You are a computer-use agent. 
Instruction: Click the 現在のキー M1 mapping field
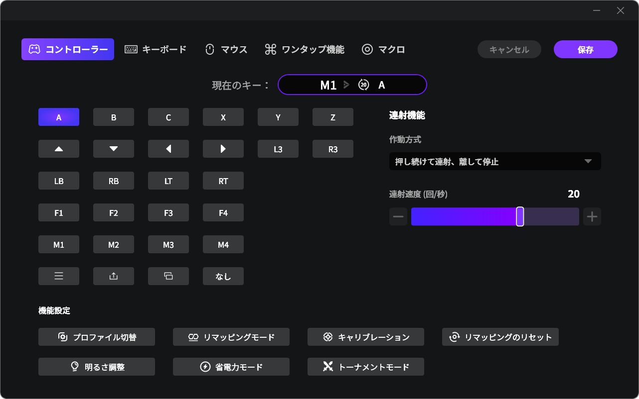coord(352,85)
